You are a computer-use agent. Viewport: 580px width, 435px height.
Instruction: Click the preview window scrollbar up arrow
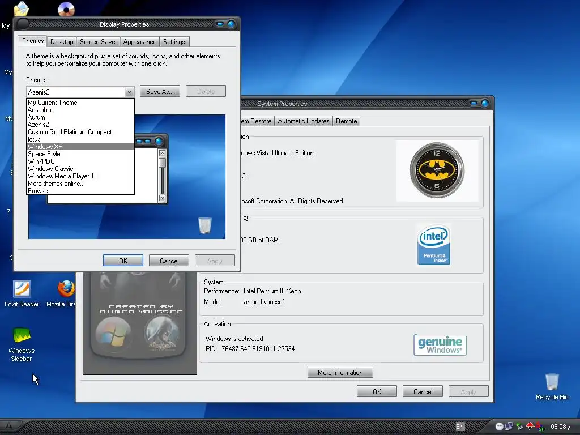click(x=162, y=153)
